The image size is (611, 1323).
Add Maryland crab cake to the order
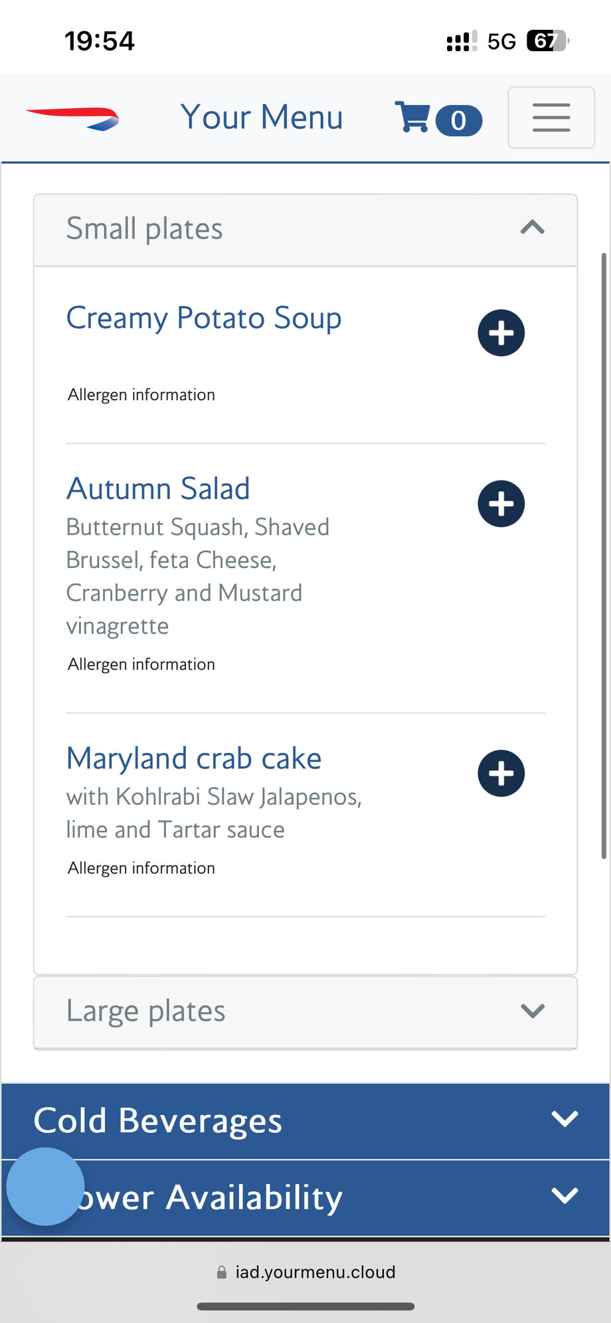[501, 773]
